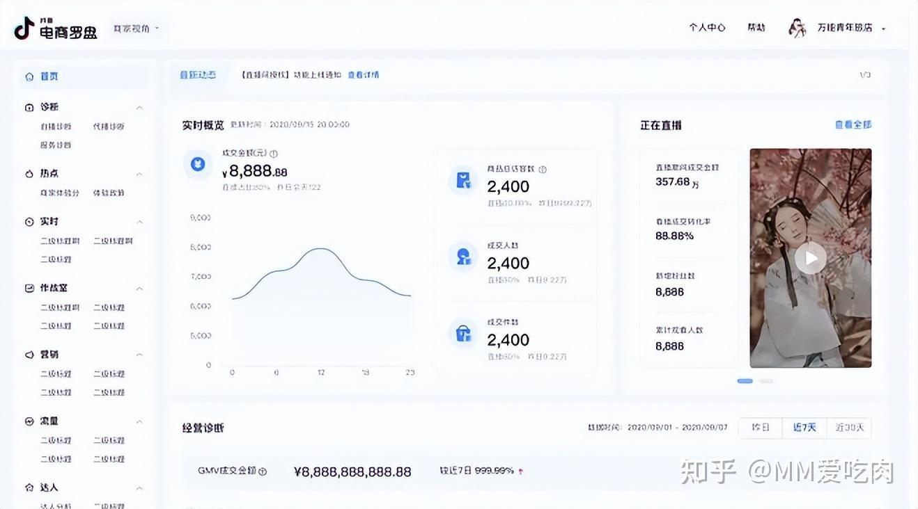This screenshot has width=918, height=509.
Task: Switch date range to 近7天
Action: 804,428
